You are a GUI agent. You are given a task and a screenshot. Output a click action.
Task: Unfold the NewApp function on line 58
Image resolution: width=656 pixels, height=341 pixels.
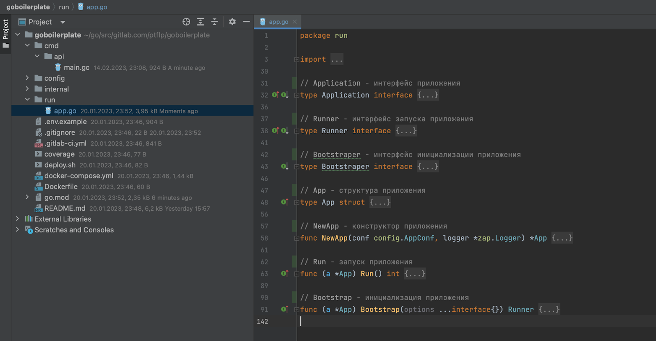coord(296,238)
